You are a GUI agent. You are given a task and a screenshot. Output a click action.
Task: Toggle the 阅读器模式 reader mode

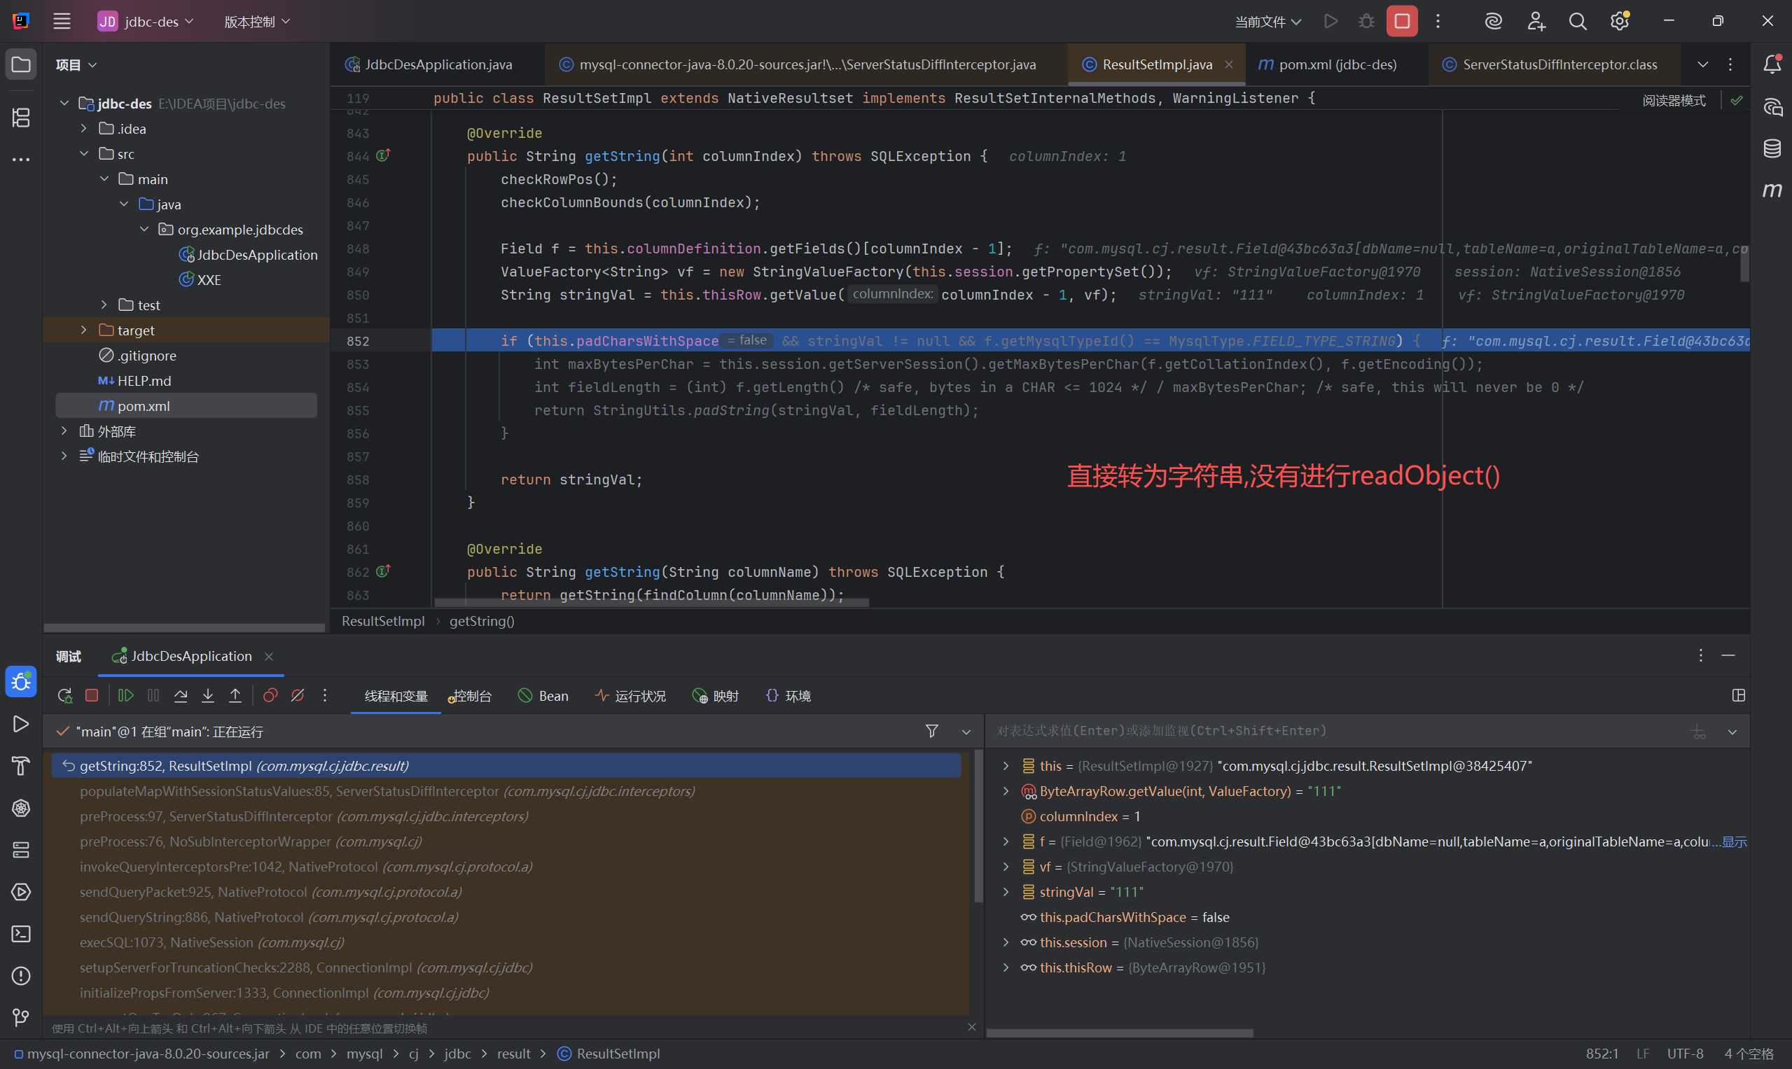click(1674, 100)
